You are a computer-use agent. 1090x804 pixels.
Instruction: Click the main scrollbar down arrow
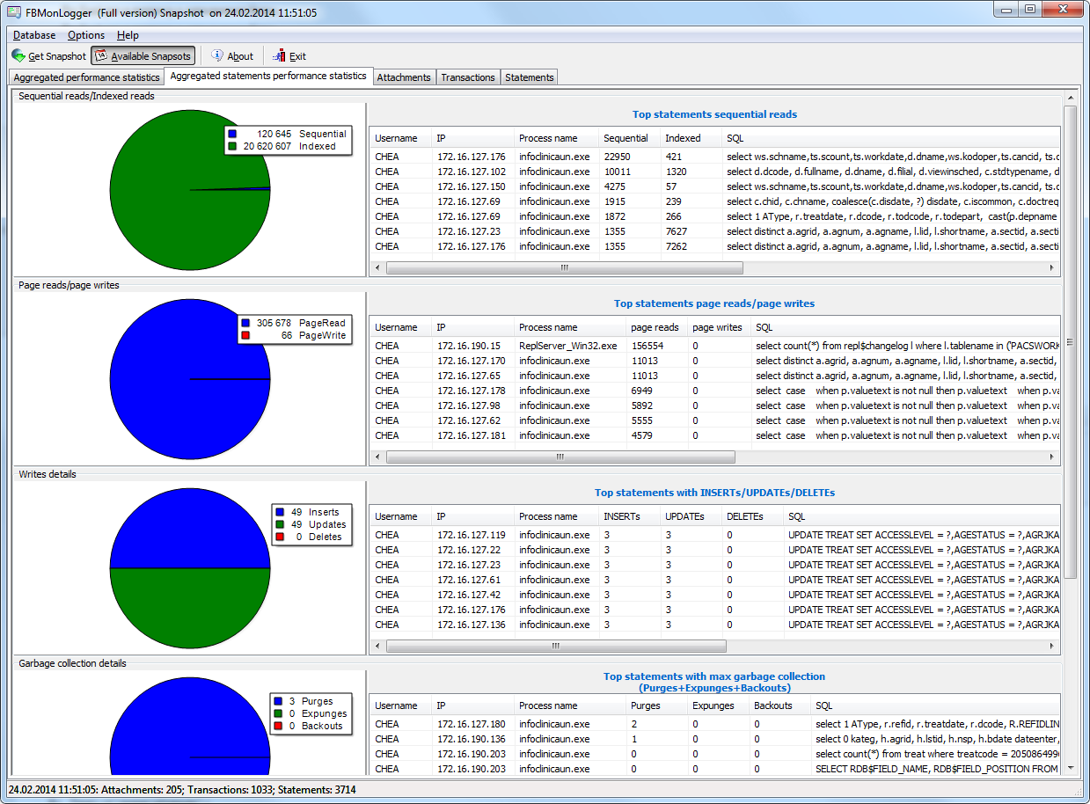click(x=1071, y=767)
